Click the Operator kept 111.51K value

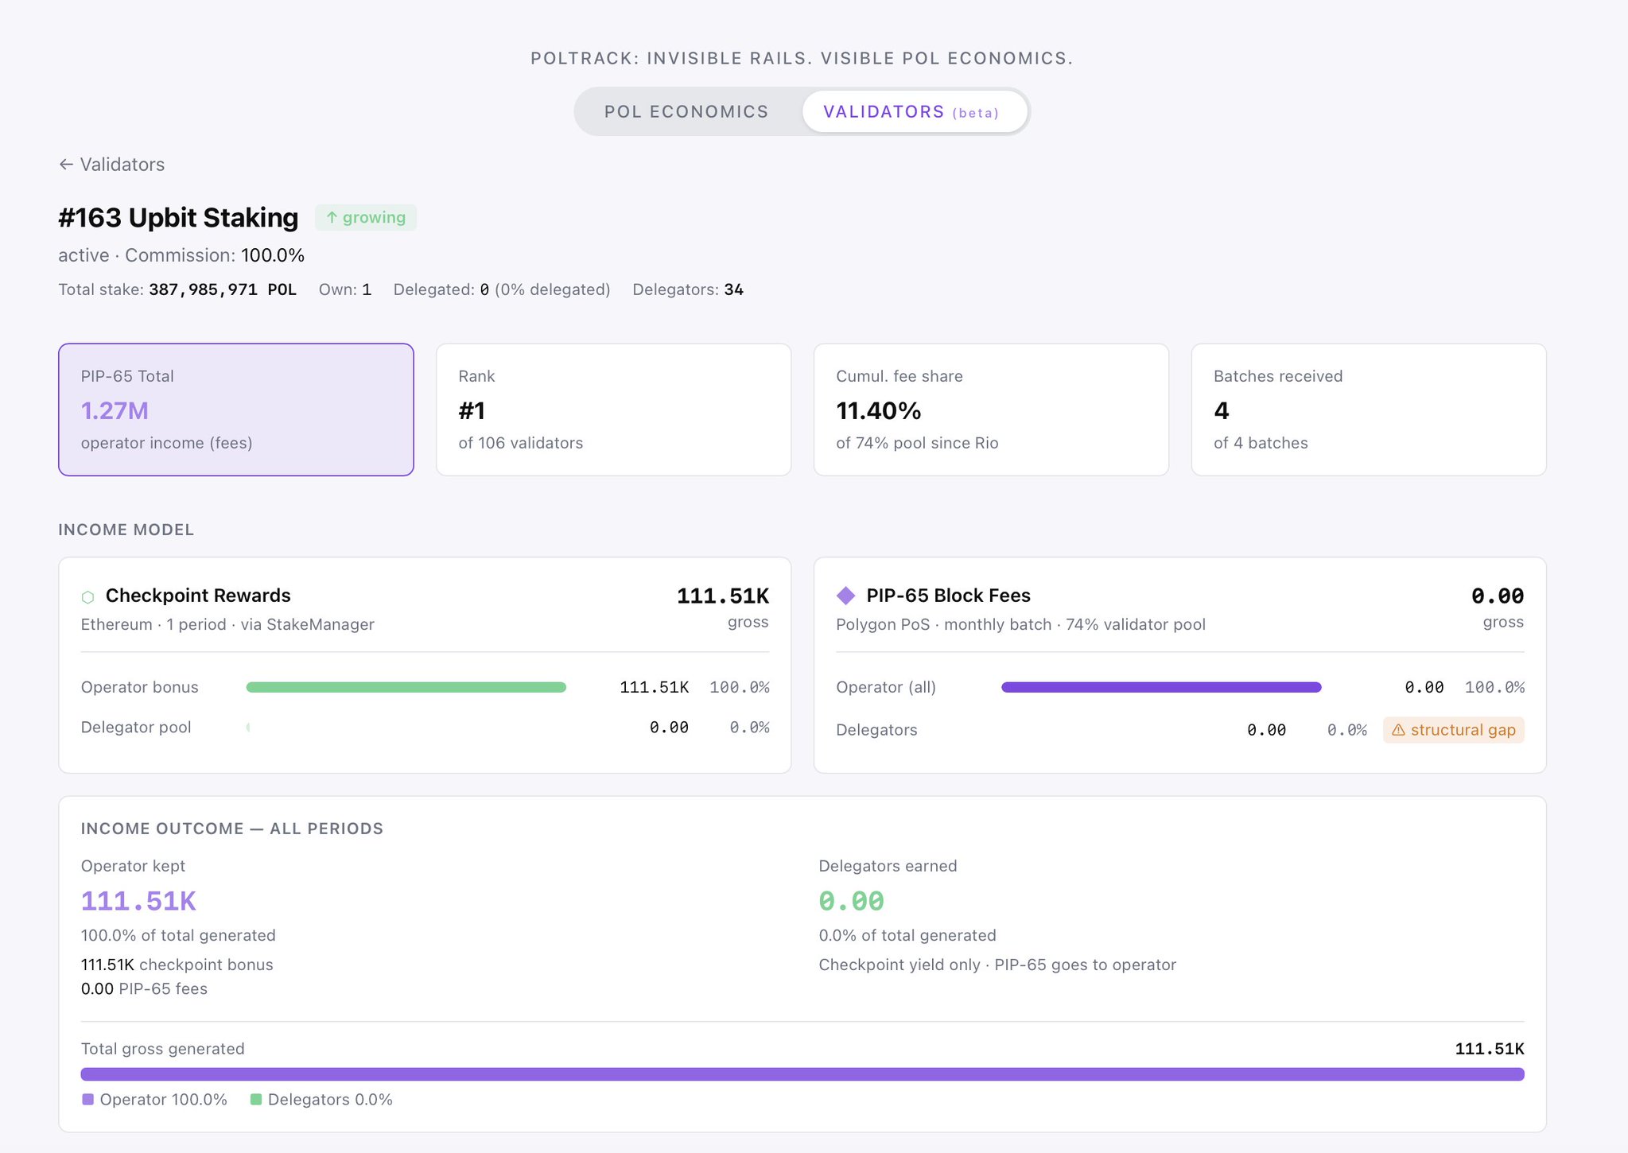[x=138, y=901]
